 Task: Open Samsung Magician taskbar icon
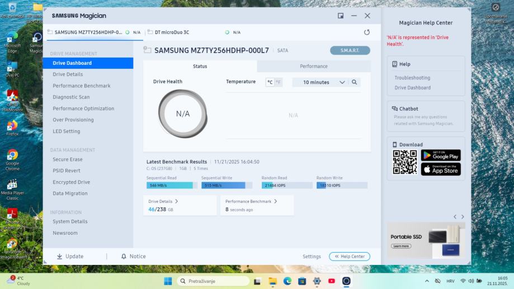tap(346, 281)
